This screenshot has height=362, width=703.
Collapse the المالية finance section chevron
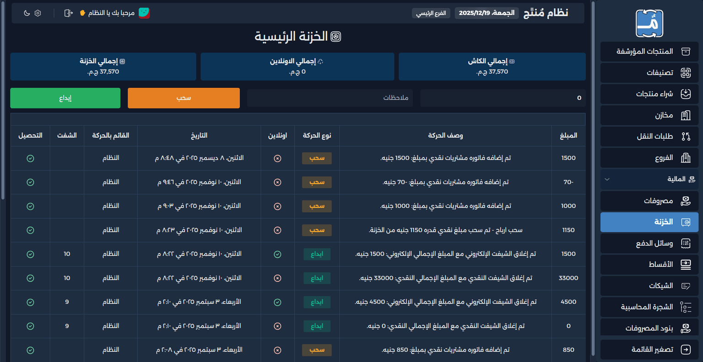click(x=607, y=179)
